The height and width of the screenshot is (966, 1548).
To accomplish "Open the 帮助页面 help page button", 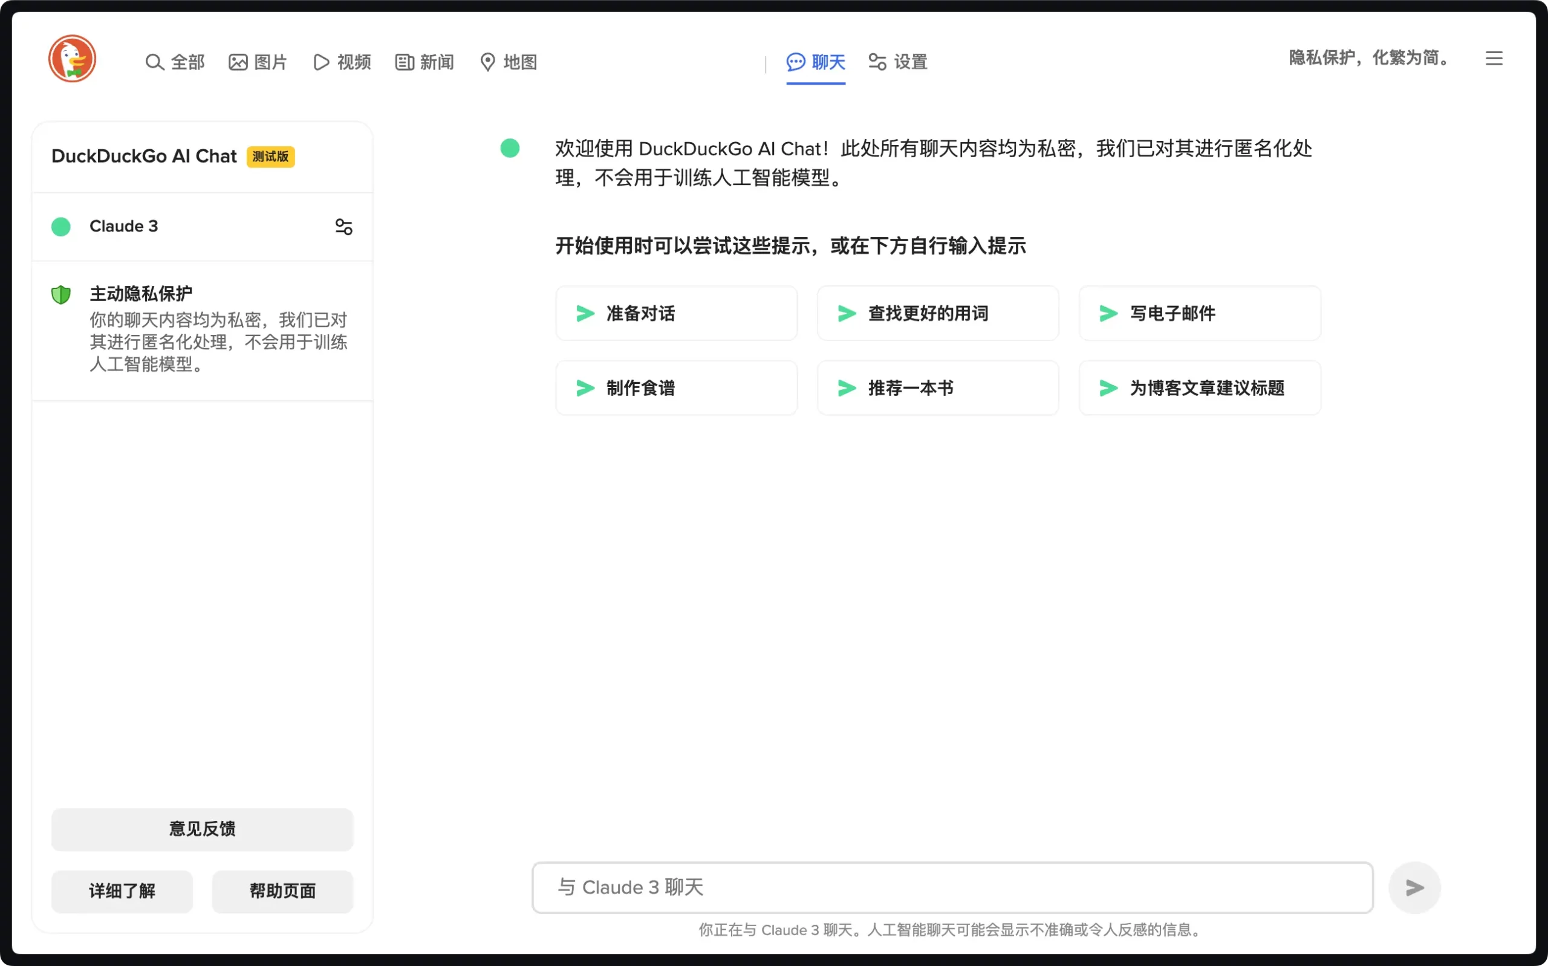I will [x=282, y=890].
